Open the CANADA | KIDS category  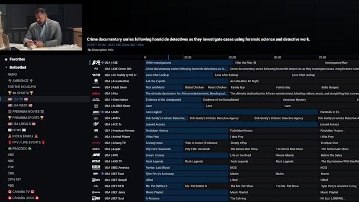click(23, 198)
